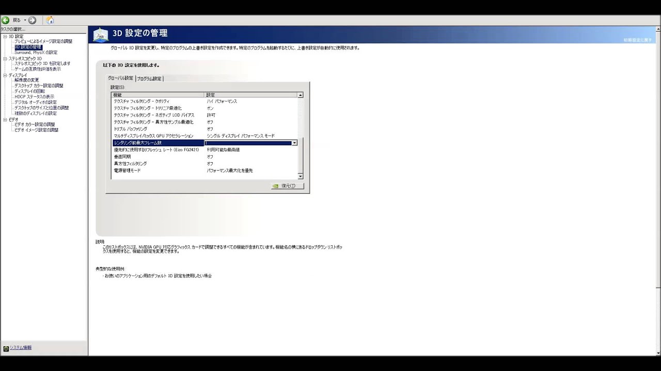Switch to the プログラム設定 tab
661x371 pixels.
pos(149,78)
